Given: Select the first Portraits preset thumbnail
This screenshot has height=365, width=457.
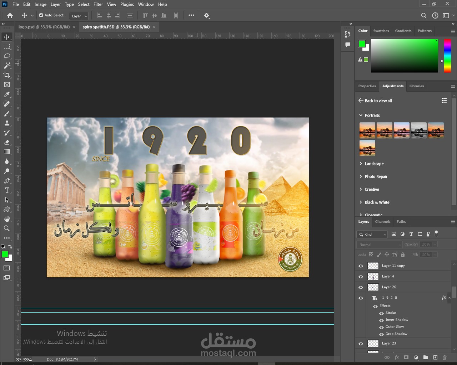Looking at the screenshot, I should (x=367, y=130).
